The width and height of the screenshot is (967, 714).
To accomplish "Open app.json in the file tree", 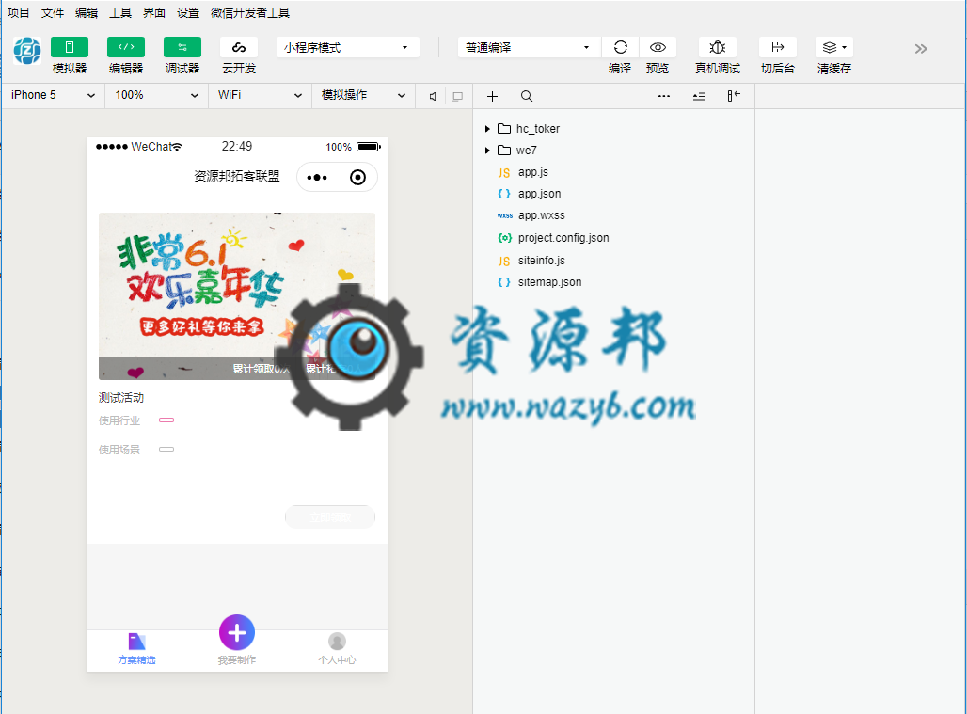I will point(539,194).
